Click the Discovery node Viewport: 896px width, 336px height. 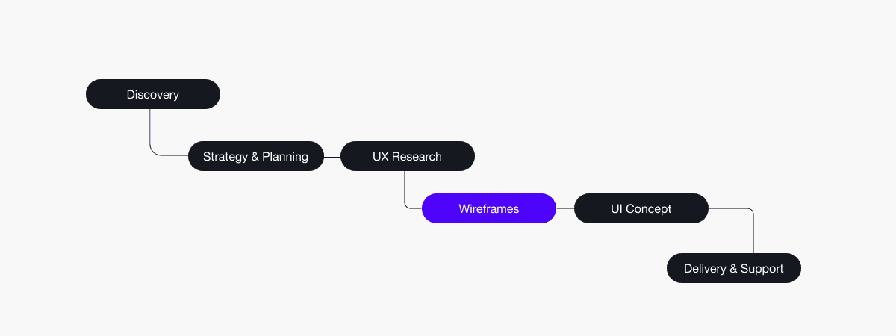[153, 94]
